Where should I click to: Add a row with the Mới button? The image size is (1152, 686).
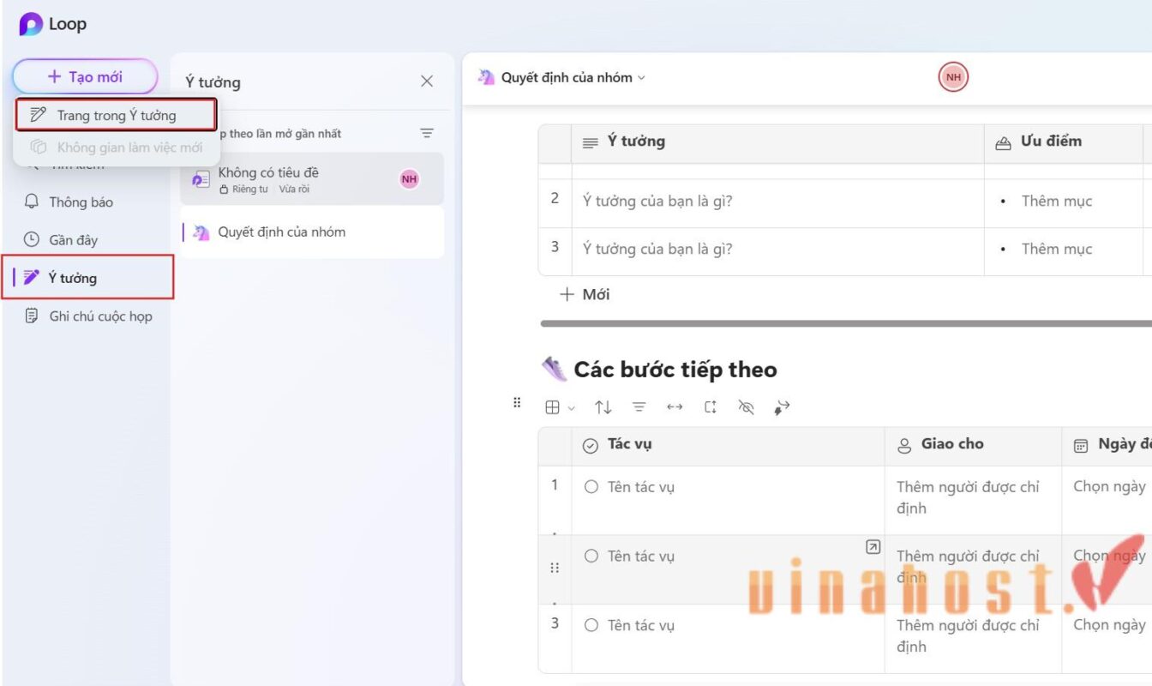click(585, 294)
